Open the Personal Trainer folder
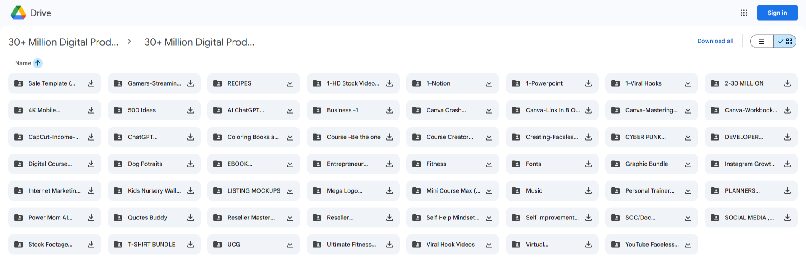Screen dimensions: 806x263 click(x=652, y=191)
